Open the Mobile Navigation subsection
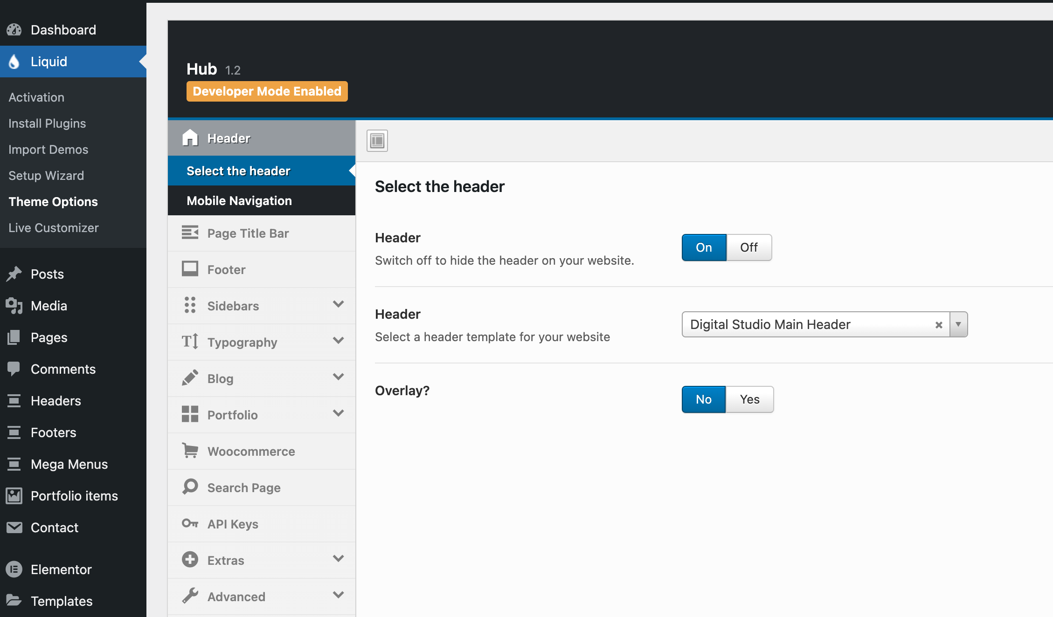This screenshot has height=617, width=1053. [x=239, y=201]
